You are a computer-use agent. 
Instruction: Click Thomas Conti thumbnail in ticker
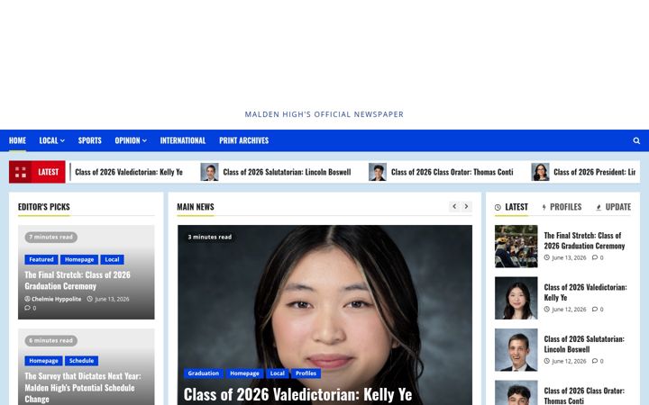click(x=378, y=172)
